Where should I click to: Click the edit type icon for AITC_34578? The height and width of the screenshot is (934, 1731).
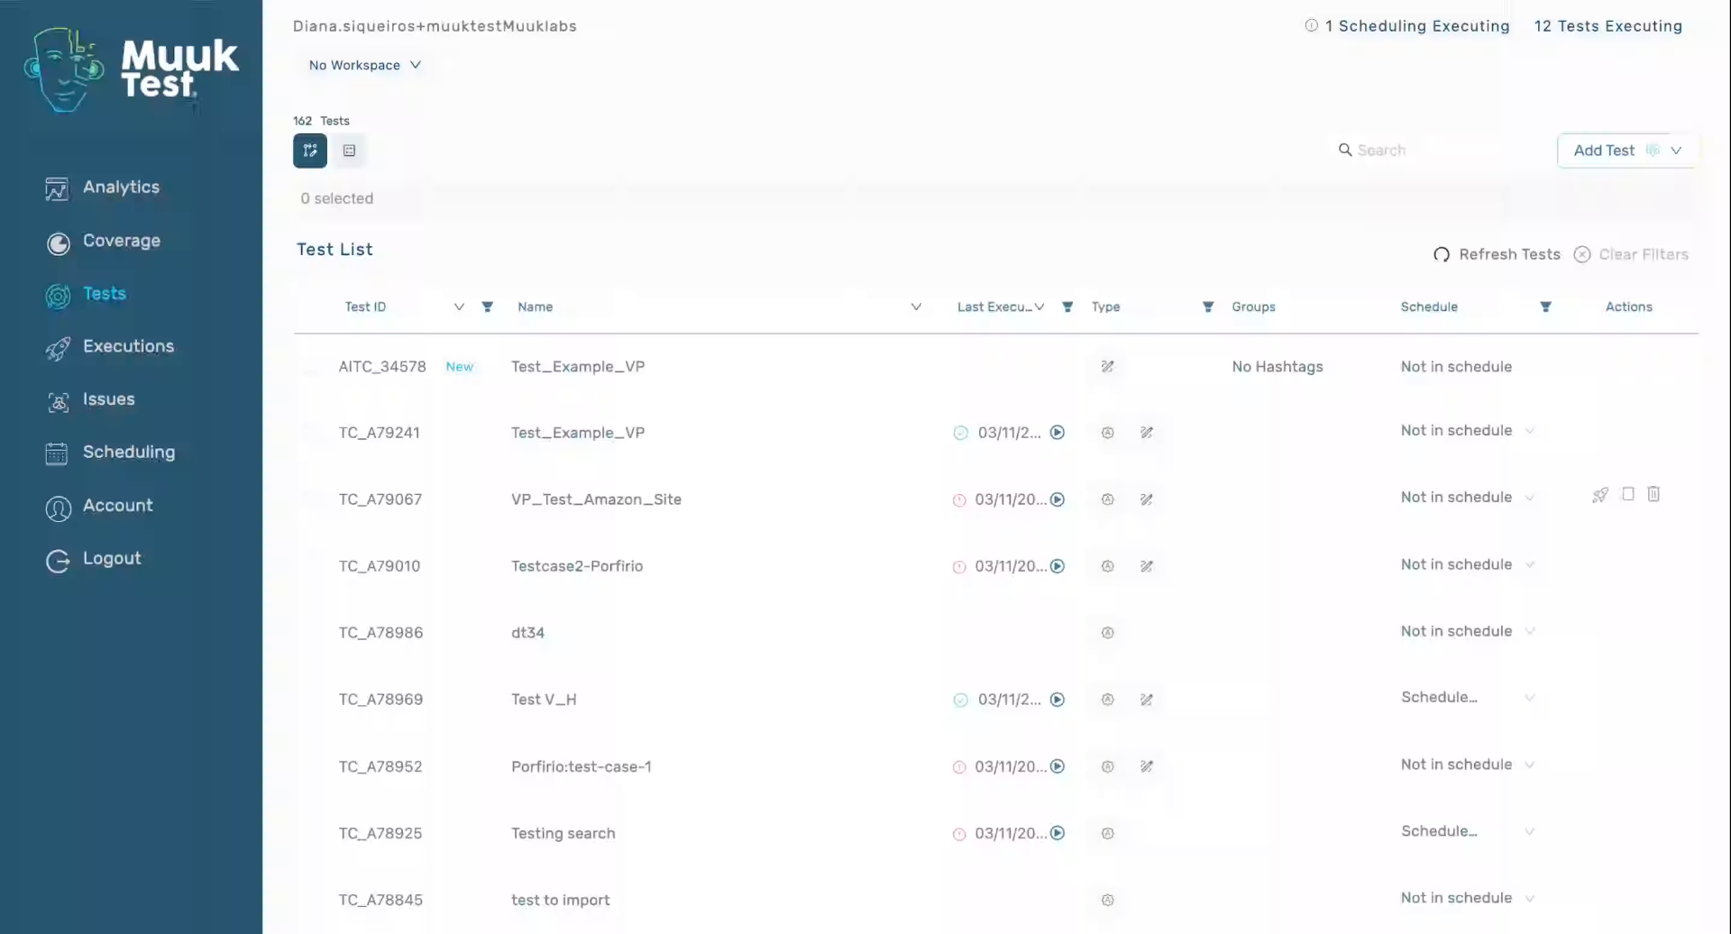(1108, 367)
